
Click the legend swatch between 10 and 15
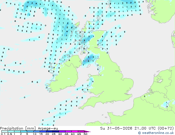(37, 131)
